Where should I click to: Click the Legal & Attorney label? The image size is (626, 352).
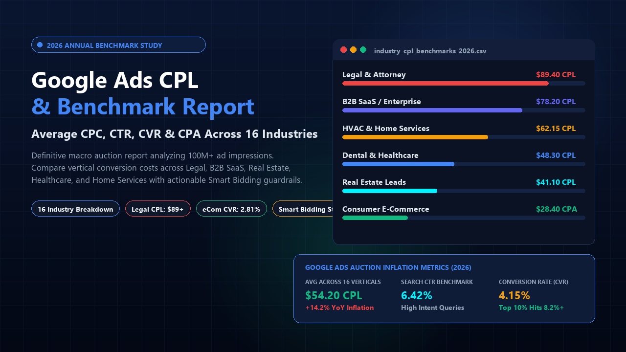pos(374,75)
